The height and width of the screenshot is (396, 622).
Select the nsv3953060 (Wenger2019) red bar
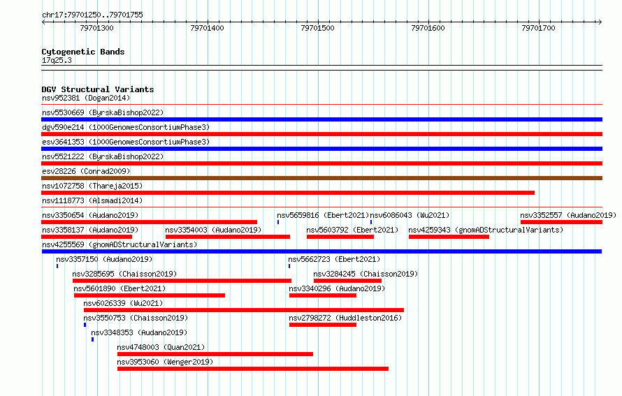tap(253, 369)
